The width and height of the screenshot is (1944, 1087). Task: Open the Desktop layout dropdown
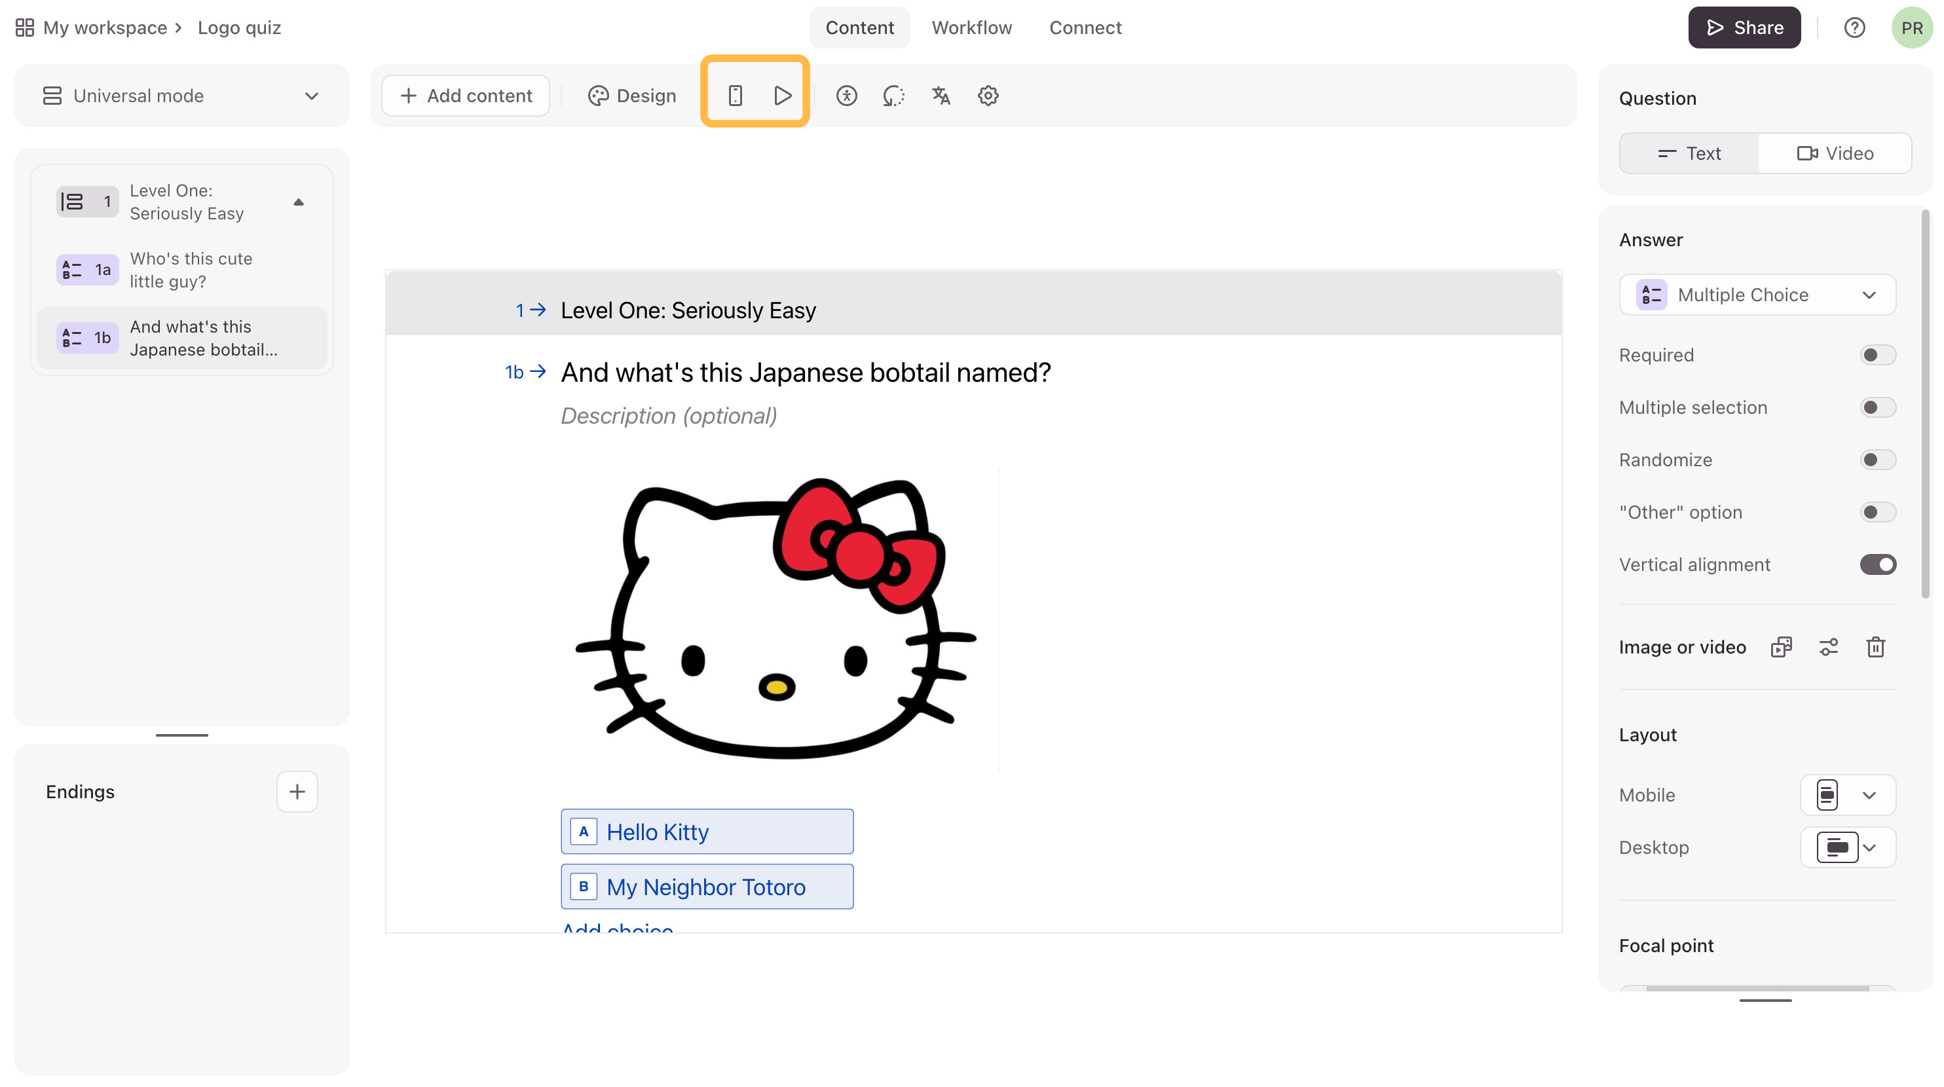click(1848, 847)
